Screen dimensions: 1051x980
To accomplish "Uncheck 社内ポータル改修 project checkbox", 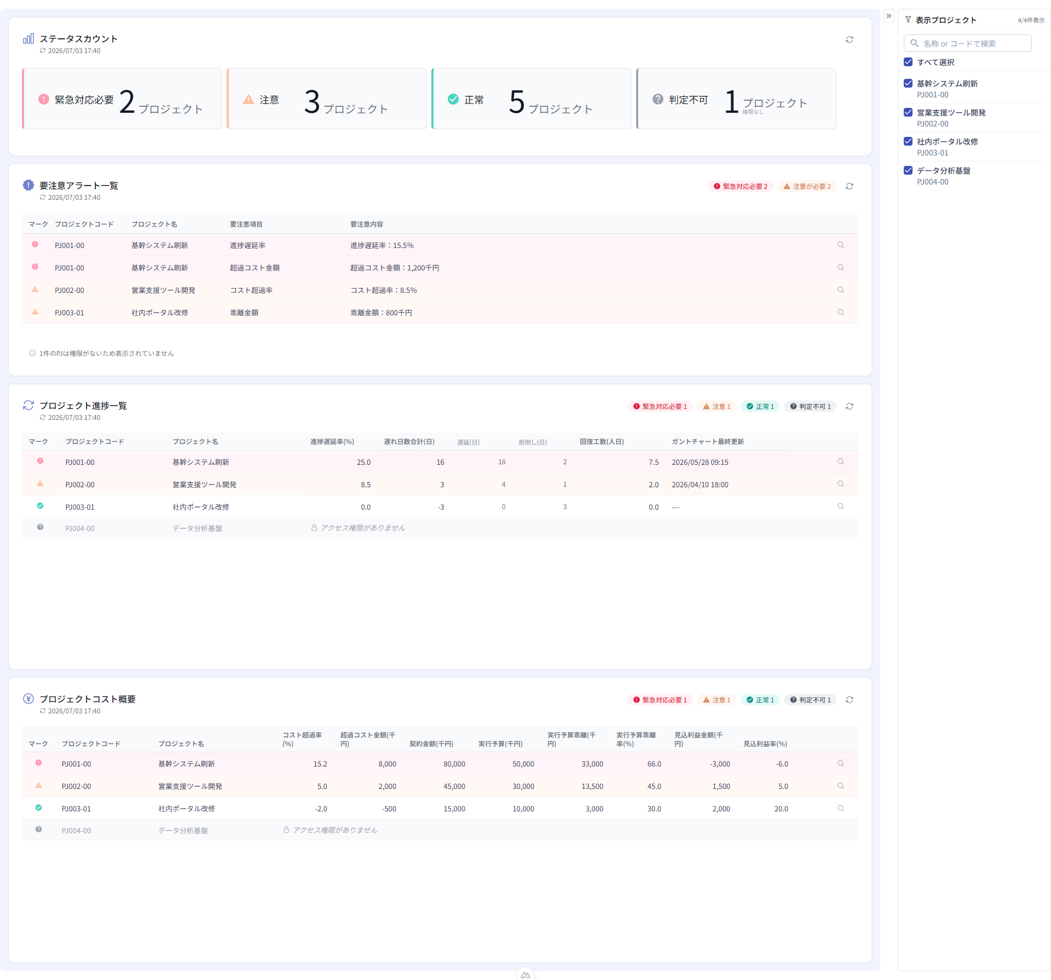I will [908, 141].
